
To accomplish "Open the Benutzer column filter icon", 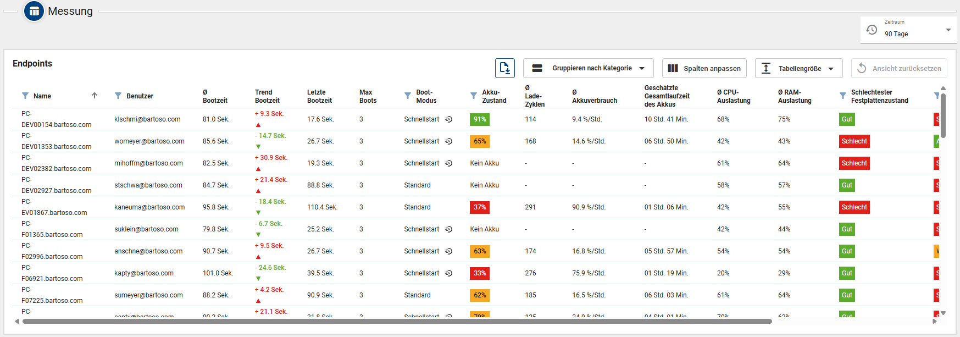I will click(x=118, y=96).
